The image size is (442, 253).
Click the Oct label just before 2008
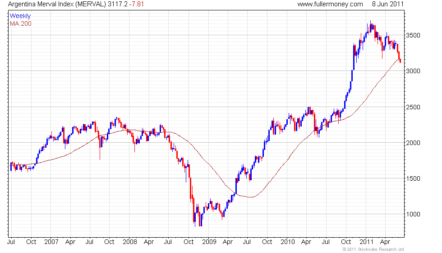tap(109, 242)
